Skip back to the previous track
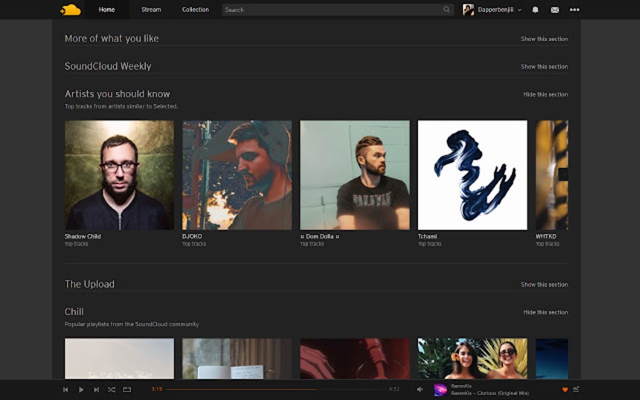 tap(66, 389)
